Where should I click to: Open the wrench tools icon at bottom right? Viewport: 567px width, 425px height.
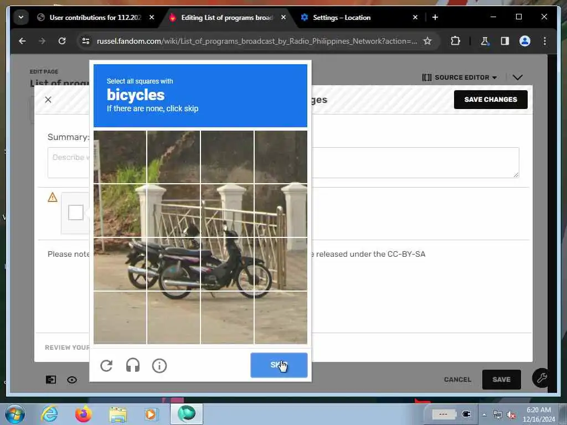click(542, 378)
